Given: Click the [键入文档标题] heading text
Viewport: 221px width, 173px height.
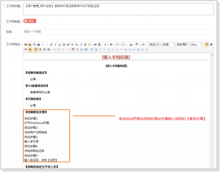Looking at the screenshot, I should (x=116, y=57).
